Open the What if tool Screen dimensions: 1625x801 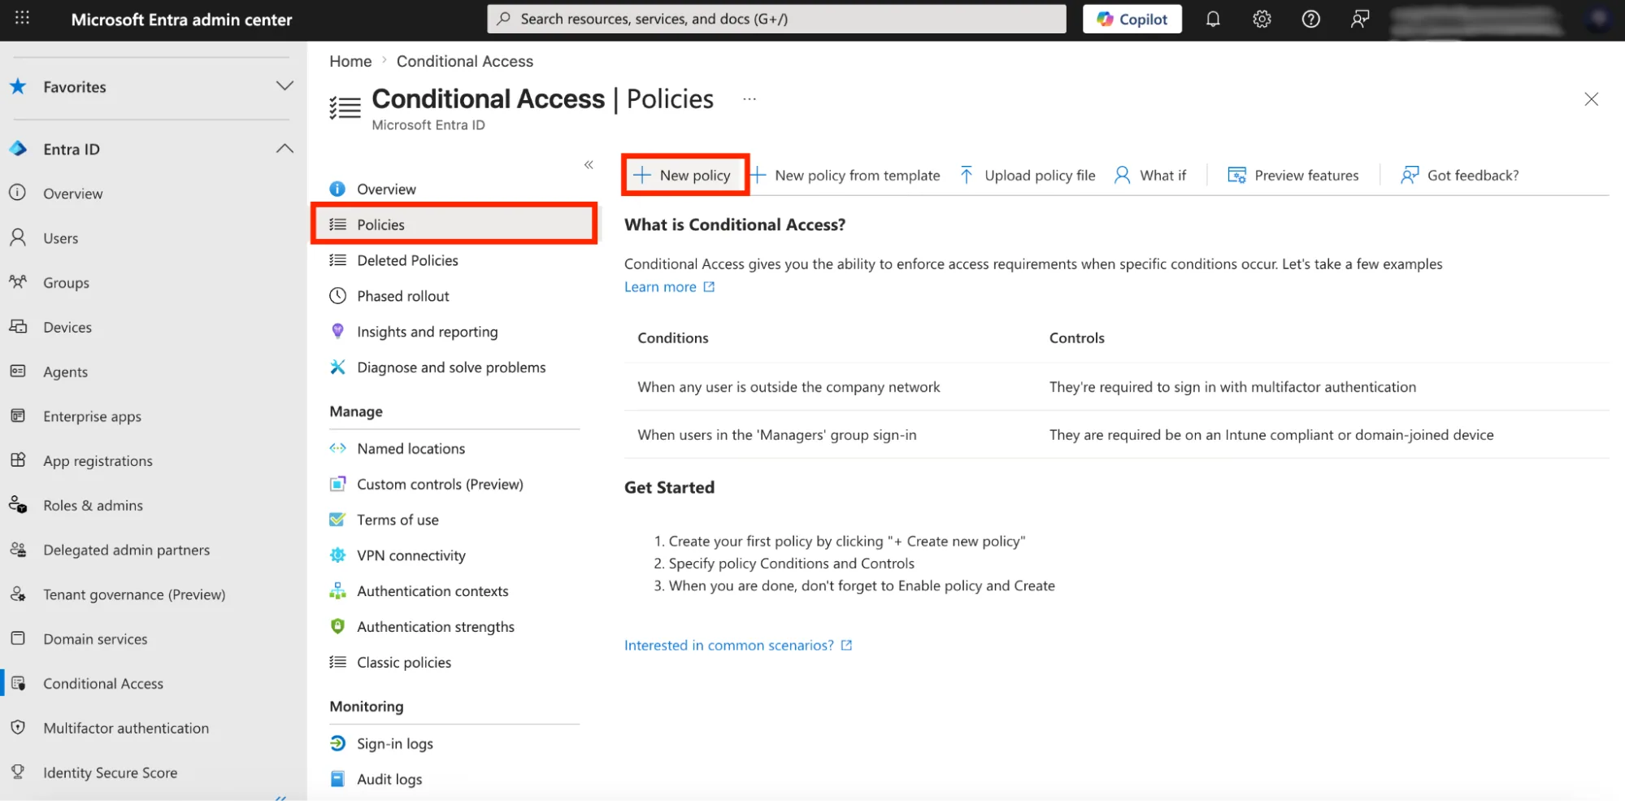[1150, 175]
